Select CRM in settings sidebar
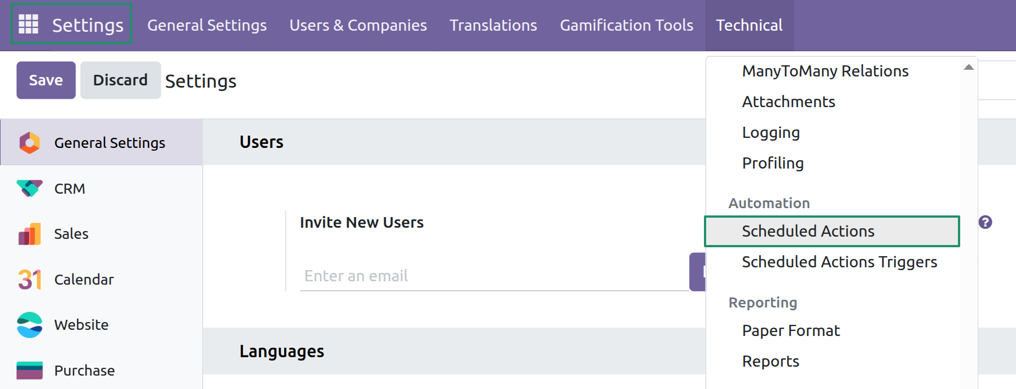This screenshot has height=389, width=1016. [x=101, y=189]
